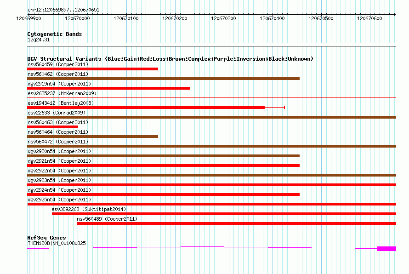This screenshot has height=274, width=409.
Task: Select the DGV Structural Variants track title
Action: tap(170, 59)
